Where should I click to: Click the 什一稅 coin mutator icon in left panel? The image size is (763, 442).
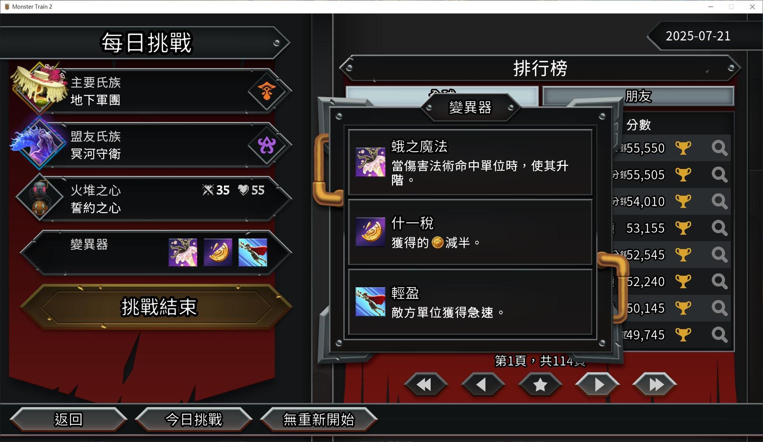(218, 252)
